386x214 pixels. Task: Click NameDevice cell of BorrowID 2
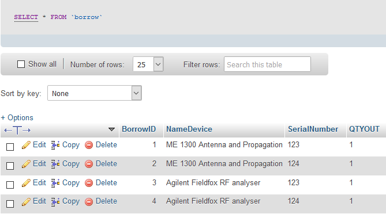[224, 164]
